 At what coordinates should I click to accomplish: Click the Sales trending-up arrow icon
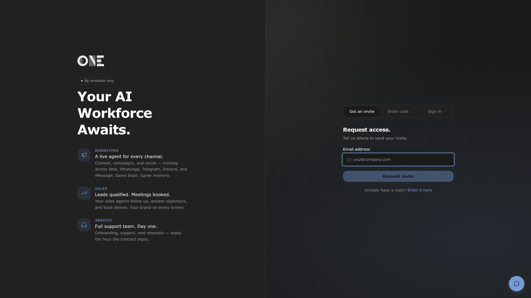click(84, 193)
